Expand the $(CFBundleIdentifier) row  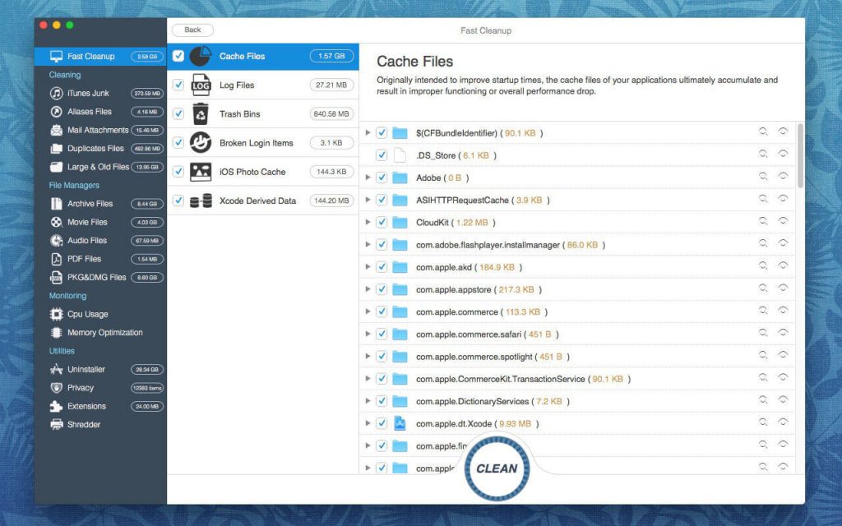(368, 132)
